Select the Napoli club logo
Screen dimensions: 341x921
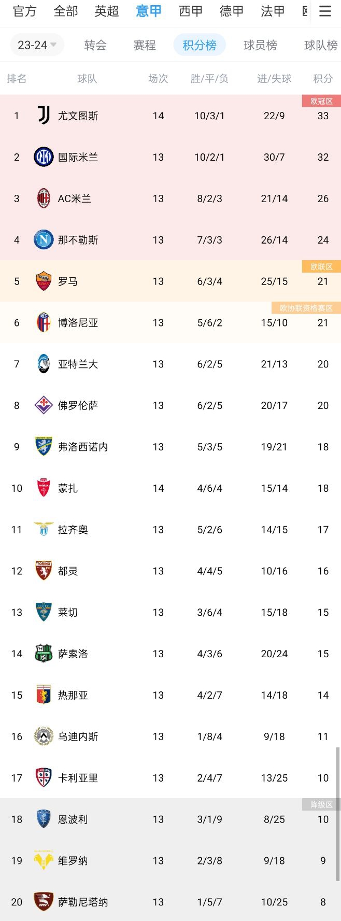tap(44, 240)
